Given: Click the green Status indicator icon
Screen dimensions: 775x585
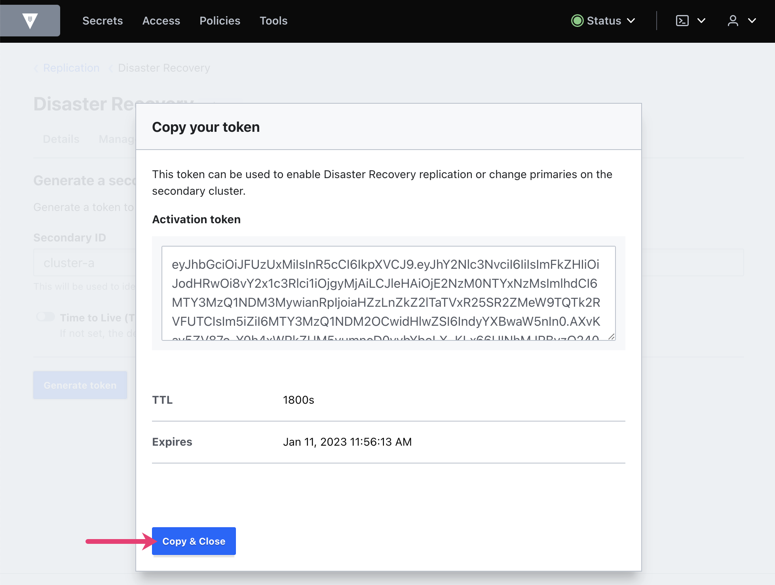Looking at the screenshot, I should click(577, 21).
